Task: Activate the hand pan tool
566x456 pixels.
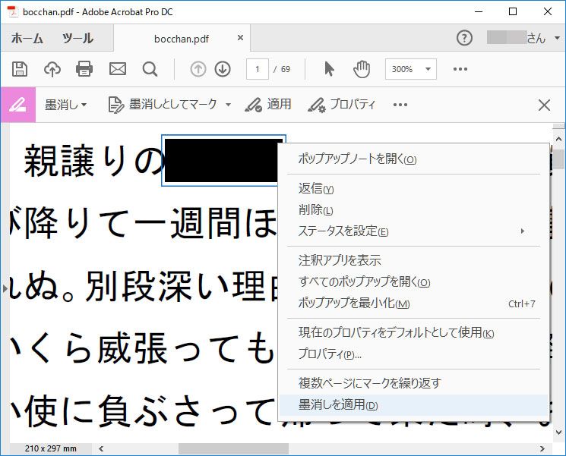Action: (x=362, y=69)
